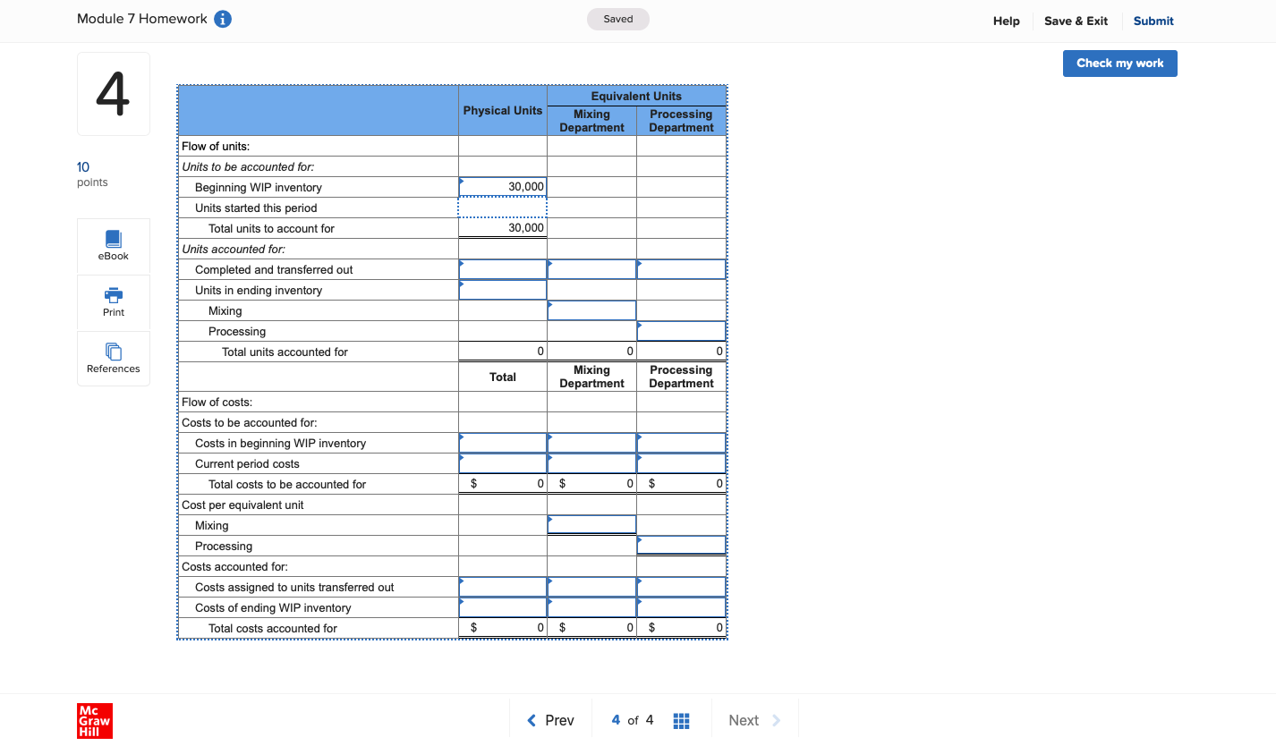Click the Mixing cost per equivalent unit cell
Screen dimensions: 1276x746
pos(591,524)
